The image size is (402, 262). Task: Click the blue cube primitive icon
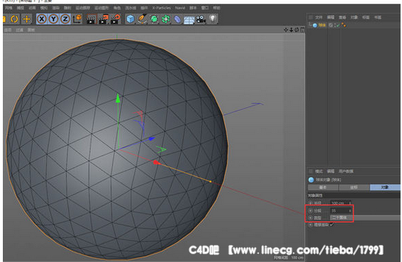pyautogui.click(x=130, y=19)
